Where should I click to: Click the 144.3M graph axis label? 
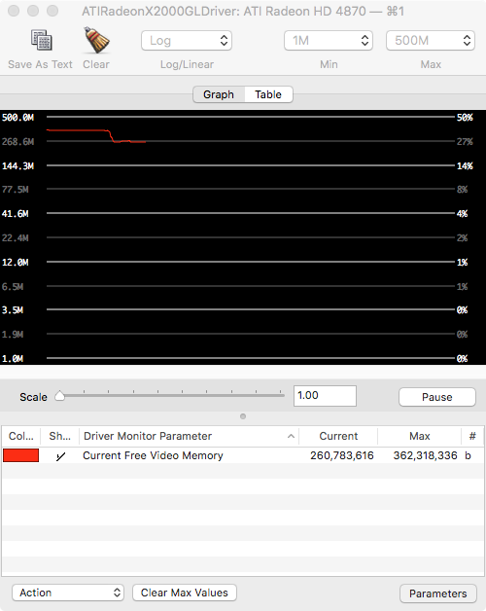[x=17, y=166]
